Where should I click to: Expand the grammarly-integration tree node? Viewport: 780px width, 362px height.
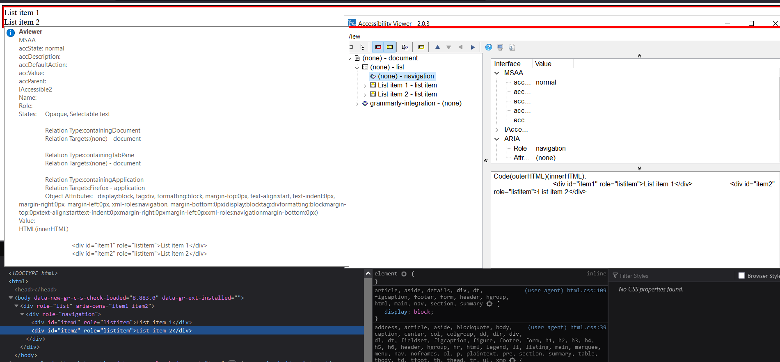357,103
